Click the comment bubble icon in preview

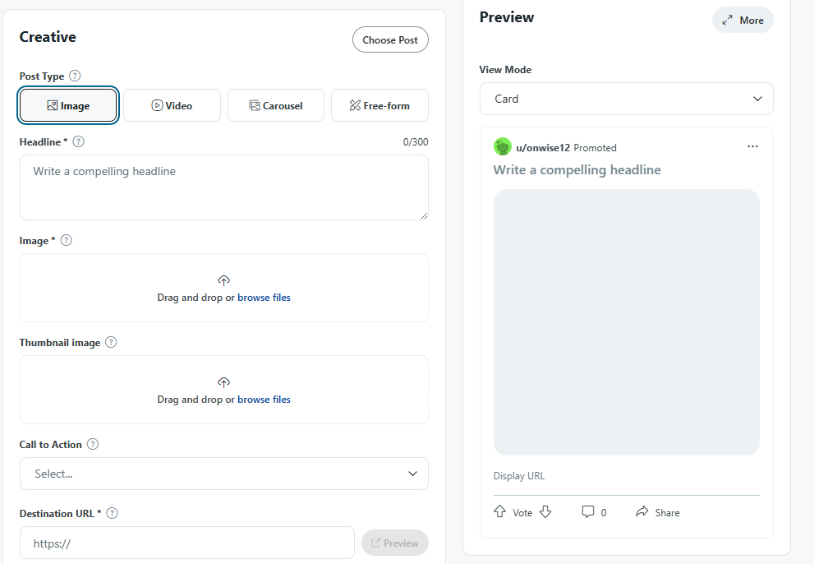(587, 512)
